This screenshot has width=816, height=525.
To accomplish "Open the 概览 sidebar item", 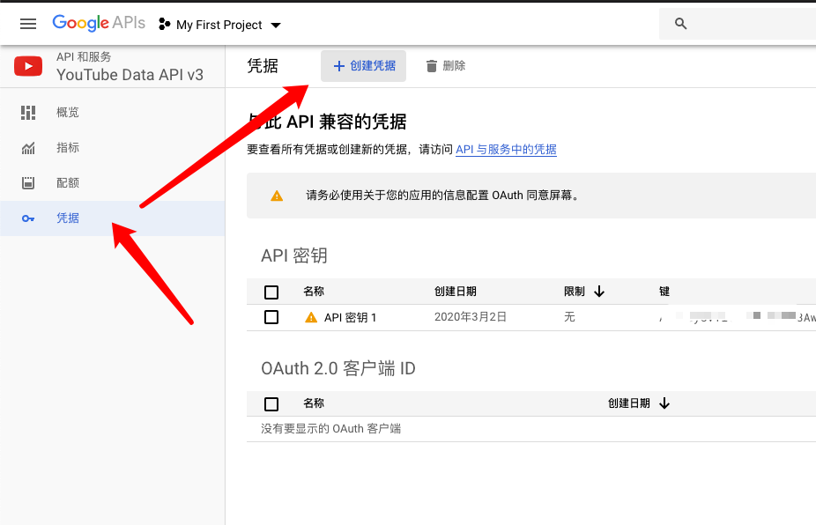I will tap(113, 113).
